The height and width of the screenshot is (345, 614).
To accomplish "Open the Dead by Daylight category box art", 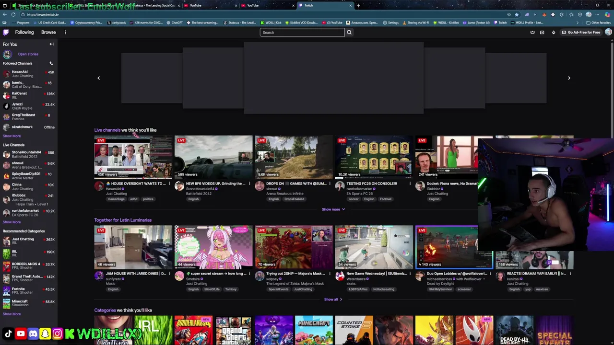I will (x=515, y=330).
